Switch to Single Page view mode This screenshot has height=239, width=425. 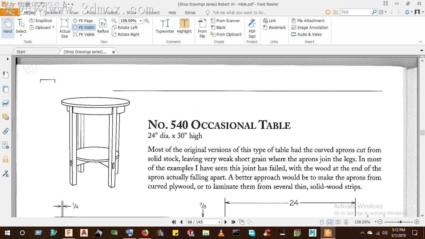(x=322, y=222)
